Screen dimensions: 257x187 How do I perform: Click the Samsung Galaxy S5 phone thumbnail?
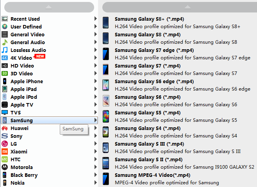[106, 116]
